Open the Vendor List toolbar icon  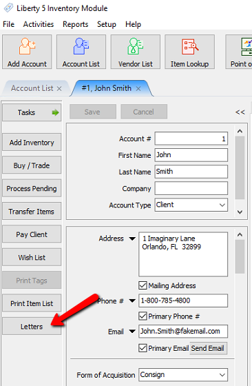pyautogui.click(x=136, y=52)
